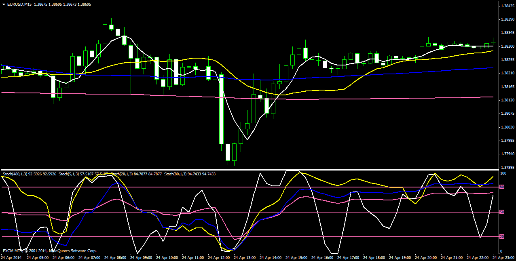The width and height of the screenshot is (516, 261).
Task: Click the EURUSD,M15 symbol label
Action: [x=20, y=4]
